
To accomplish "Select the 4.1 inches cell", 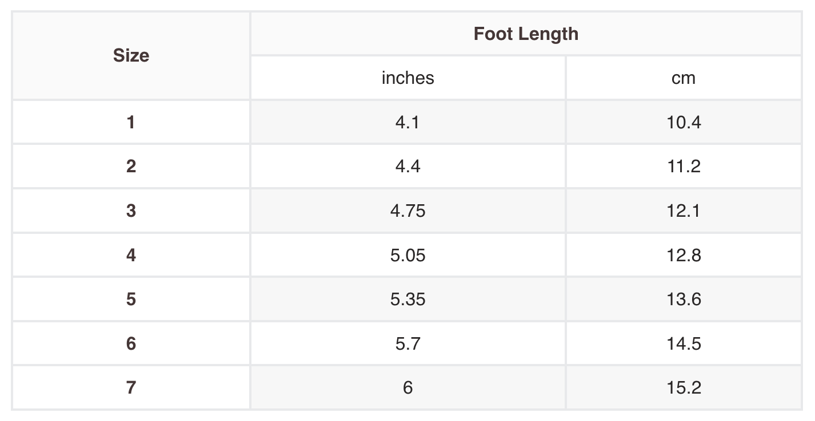I will [x=407, y=122].
